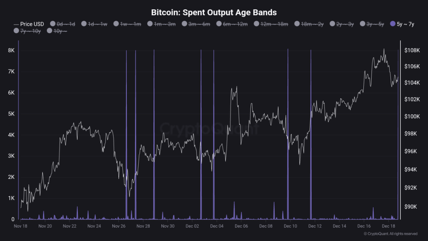The image size is (428, 241).
Task: Click the Bitcoin: Spent Output Age Bands title
Action: pyautogui.click(x=214, y=12)
